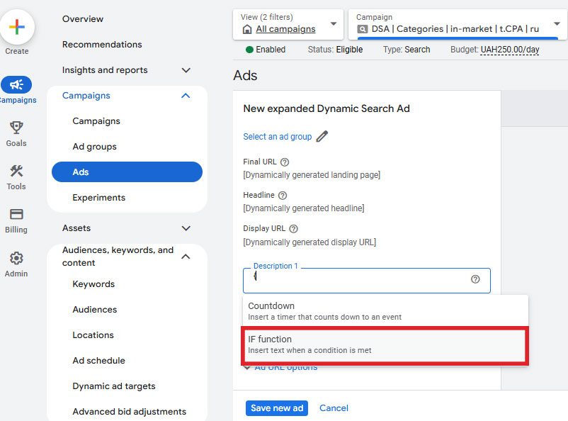Click help icon next to Headline
The width and height of the screenshot is (568, 421).
(283, 196)
